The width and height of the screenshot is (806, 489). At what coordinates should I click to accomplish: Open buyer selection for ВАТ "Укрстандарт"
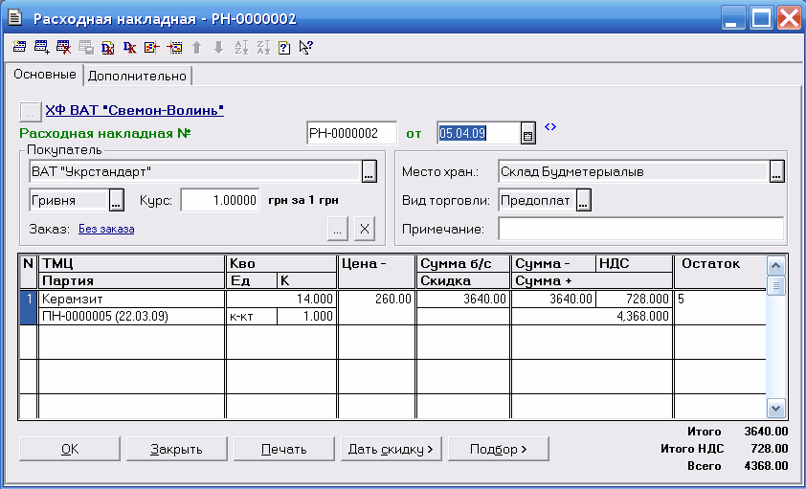(x=369, y=172)
